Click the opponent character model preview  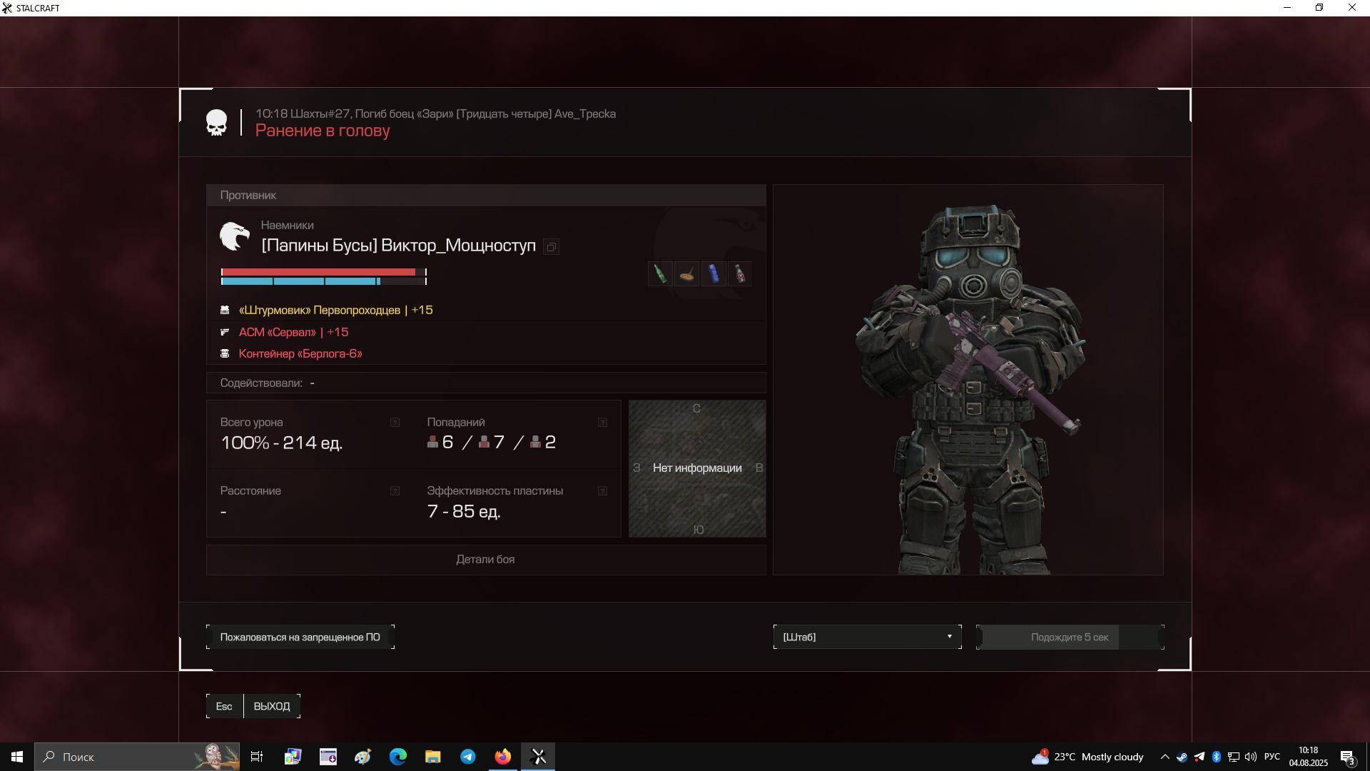click(x=968, y=380)
